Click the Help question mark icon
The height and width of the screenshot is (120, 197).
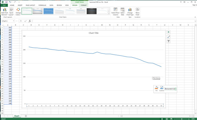[x=181, y=2]
